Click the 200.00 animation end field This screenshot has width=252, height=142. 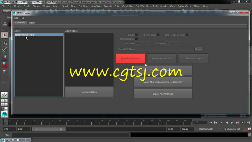coord(187,129)
